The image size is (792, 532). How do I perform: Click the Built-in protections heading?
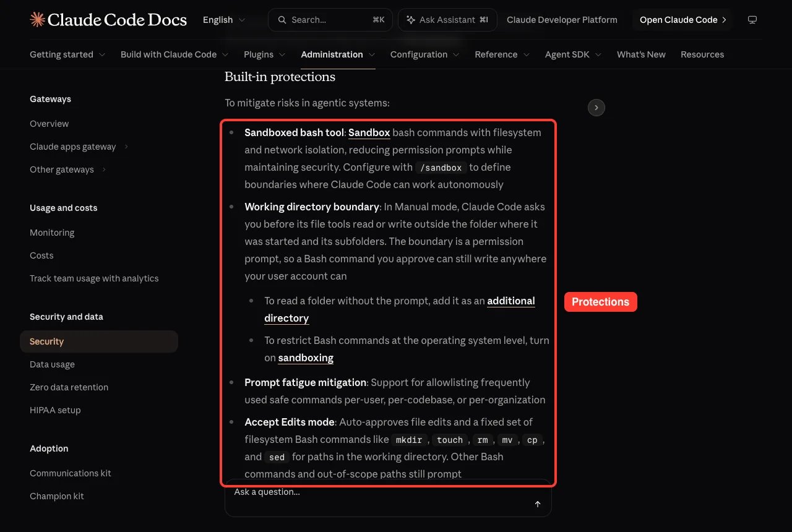280,77
